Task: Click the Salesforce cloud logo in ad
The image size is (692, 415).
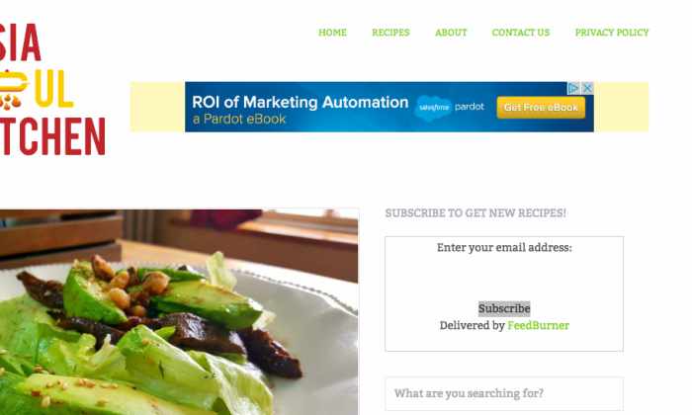Action: pyautogui.click(x=433, y=107)
